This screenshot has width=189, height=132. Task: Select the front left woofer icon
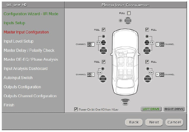click(x=103, y=50)
